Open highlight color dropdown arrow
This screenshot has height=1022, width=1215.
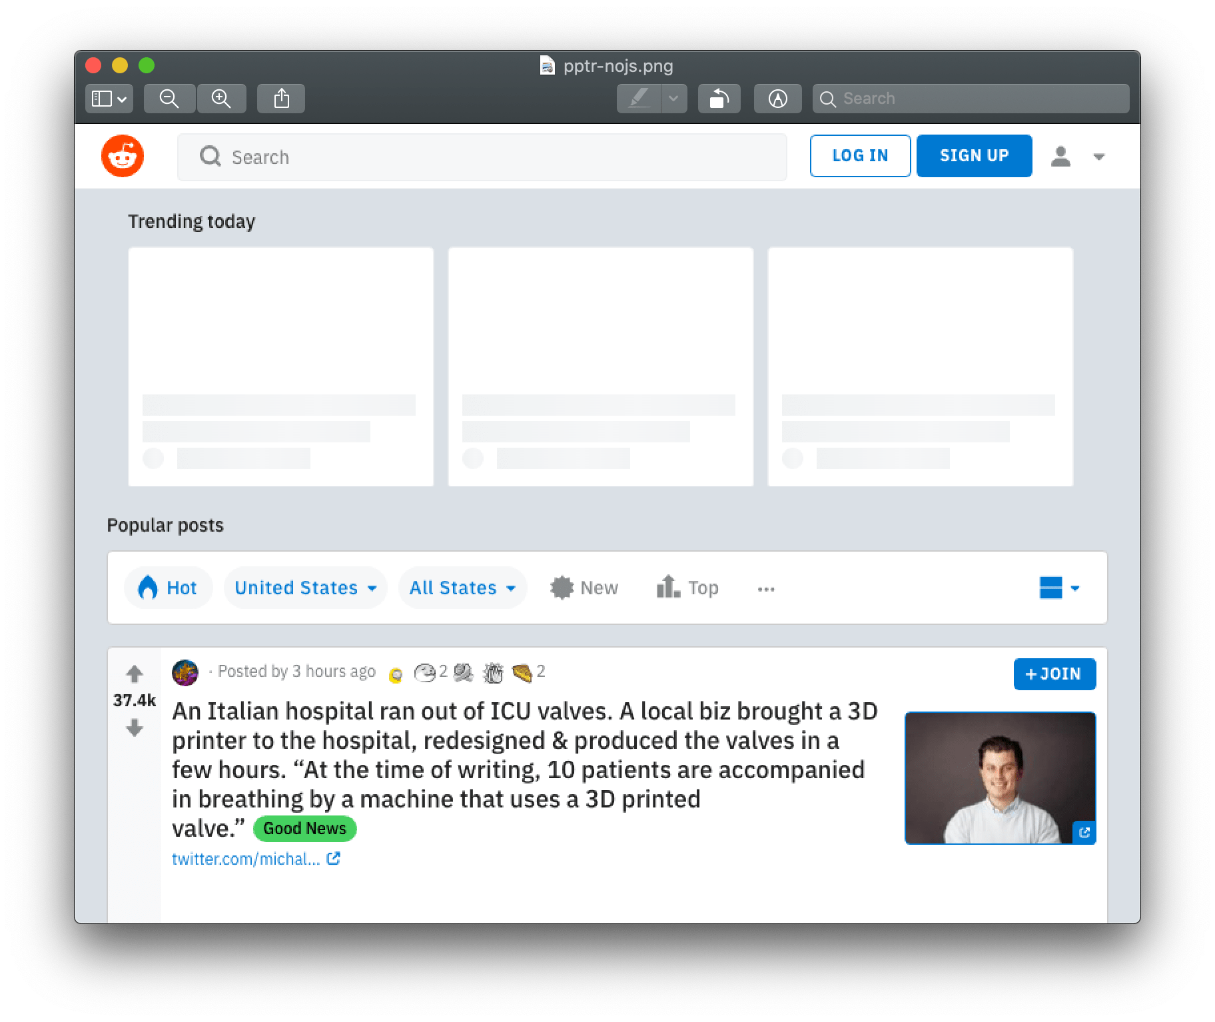674,99
